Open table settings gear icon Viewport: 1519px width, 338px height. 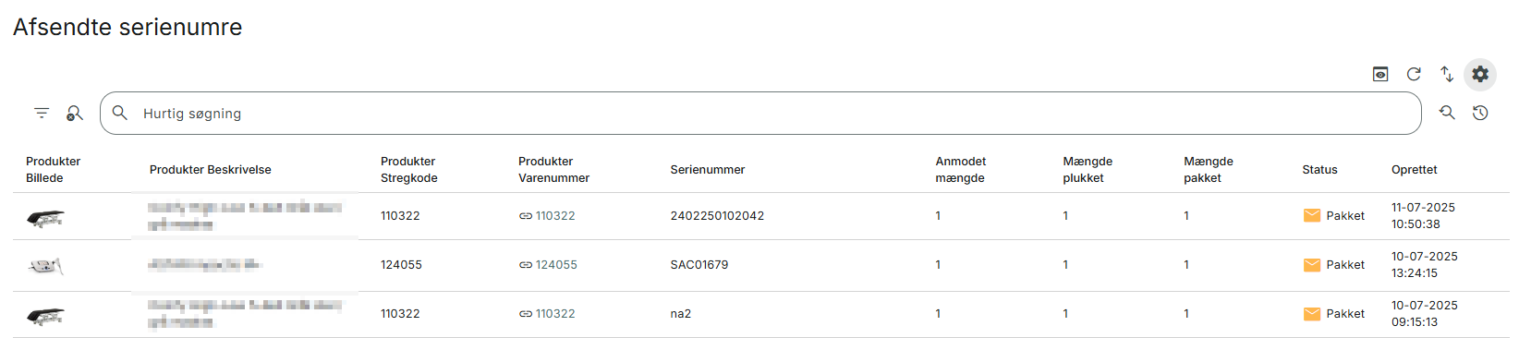pyautogui.click(x=1480, y=74)
